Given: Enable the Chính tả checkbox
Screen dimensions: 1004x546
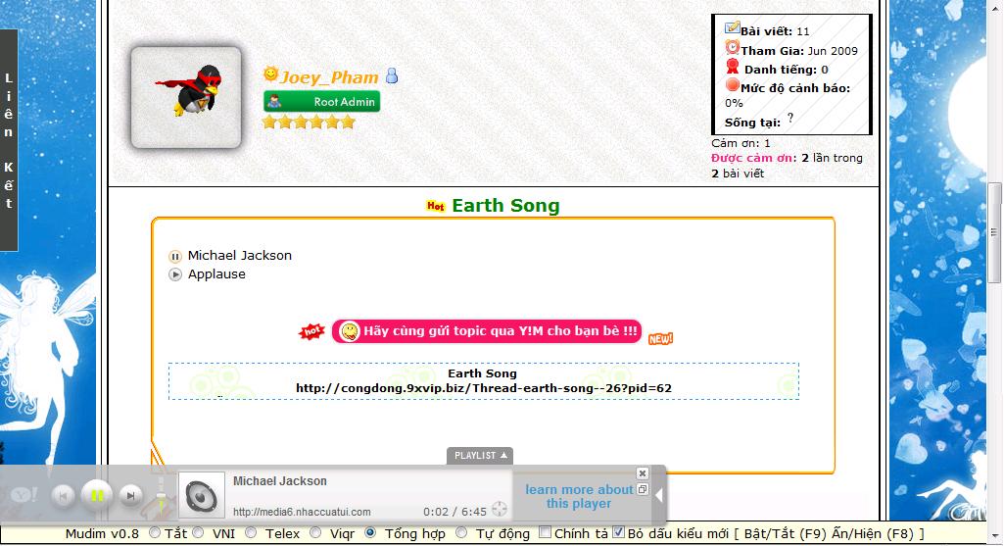Looking at the screenshot, I should coord(545,533).
